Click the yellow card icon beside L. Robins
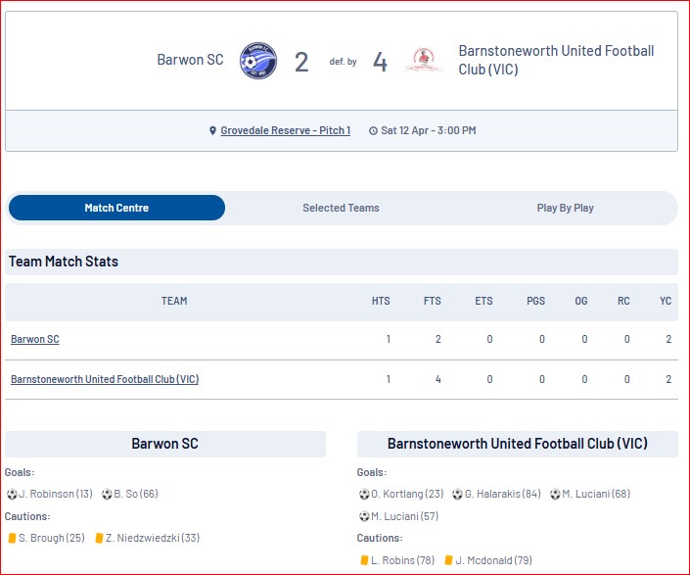Image resolution: width=690 pixels, height=575 pixels. pos(364,560)
